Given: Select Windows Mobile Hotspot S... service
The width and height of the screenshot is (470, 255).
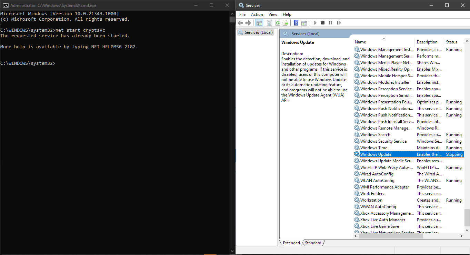Looking at the screenshot, I should (x=409, y=76).
